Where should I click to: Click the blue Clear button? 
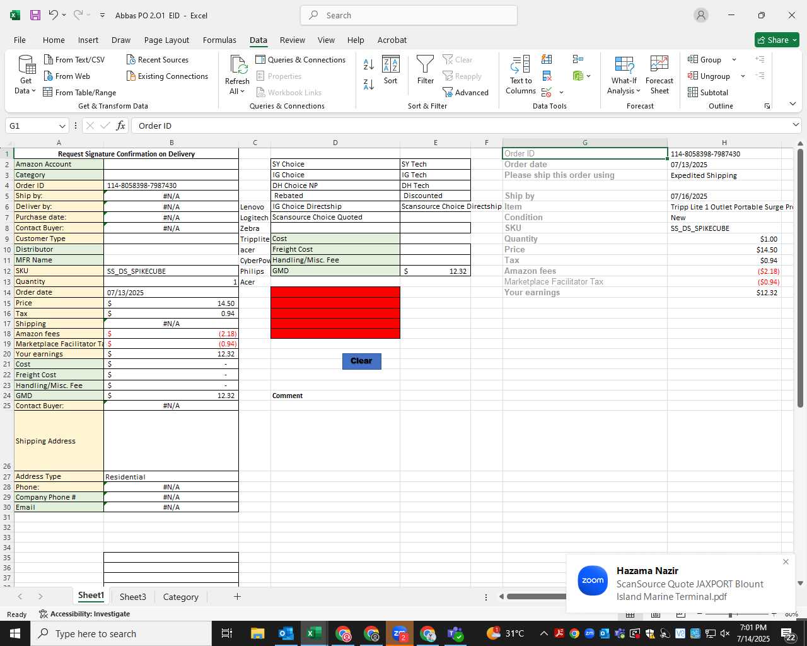pos(362,361)
